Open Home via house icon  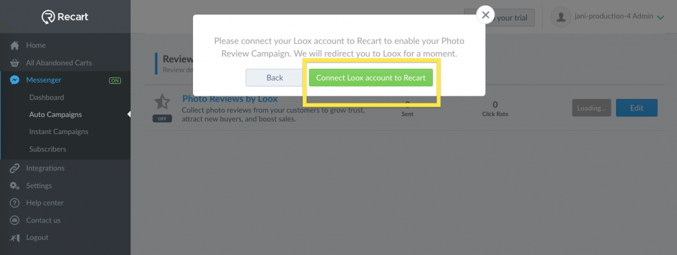15,46
